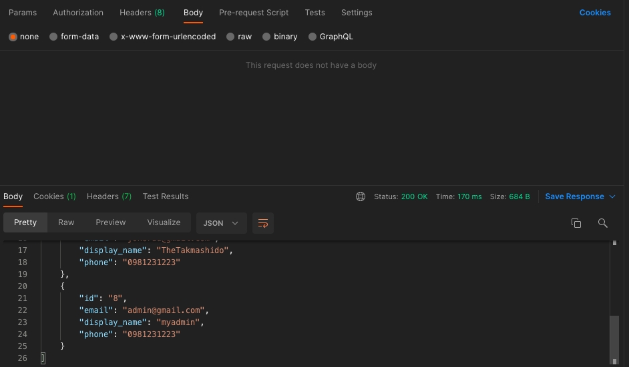Click the phone value on line 18
The height and width of the screenshot is (367, 629).
(x=151, y=262)
